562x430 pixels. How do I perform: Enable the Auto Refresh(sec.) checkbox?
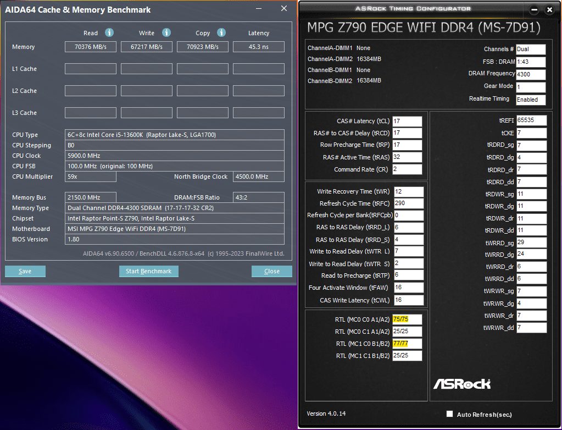coord(449,414)
